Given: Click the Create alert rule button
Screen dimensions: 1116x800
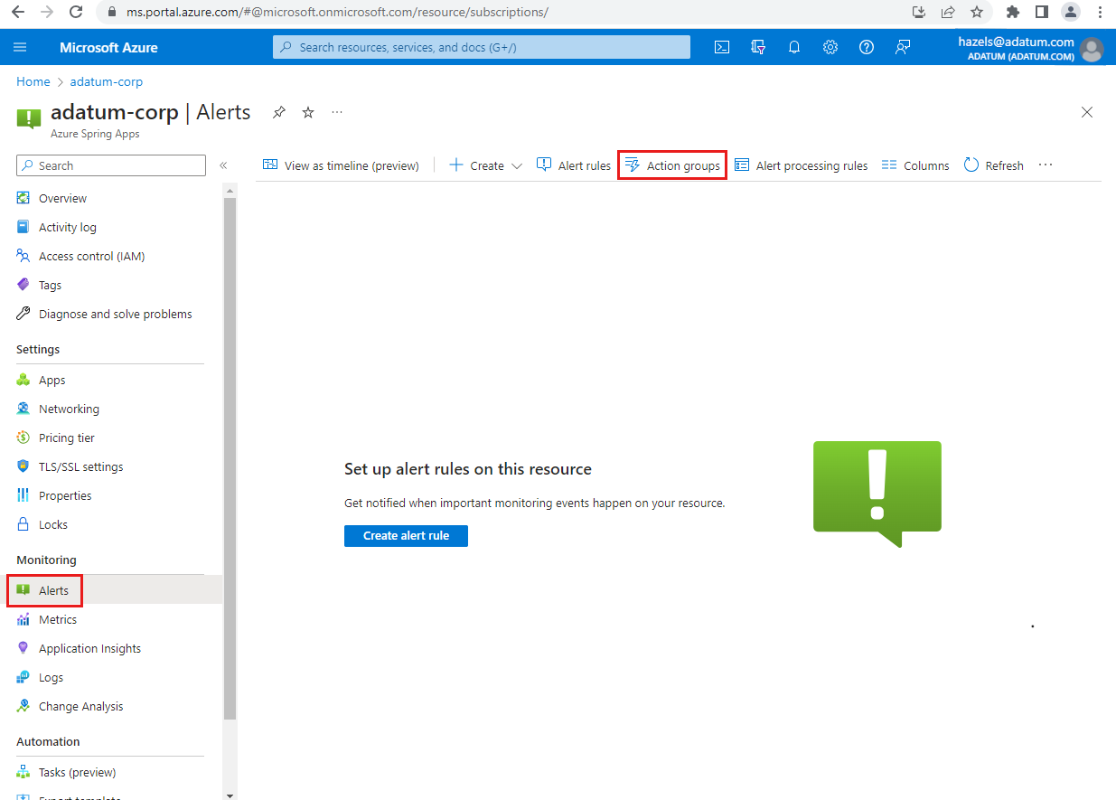Looking at the screenshot, I should [x=406, y=535].
